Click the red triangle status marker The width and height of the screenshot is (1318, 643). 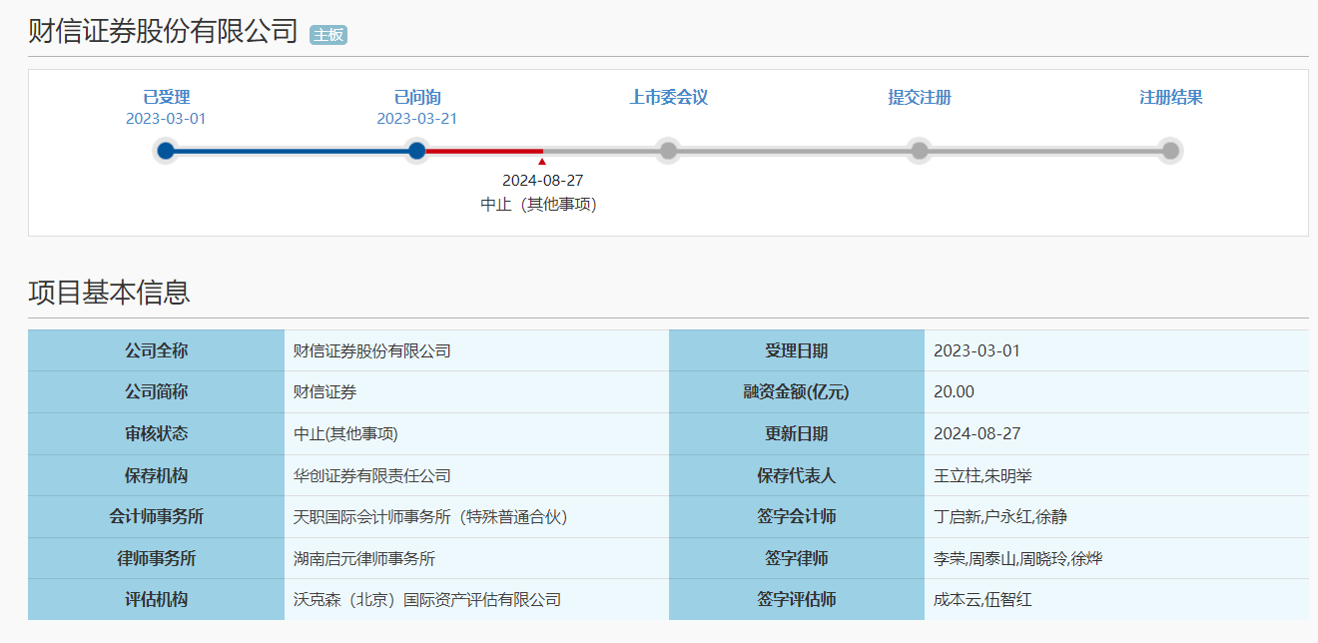[542, 162]
